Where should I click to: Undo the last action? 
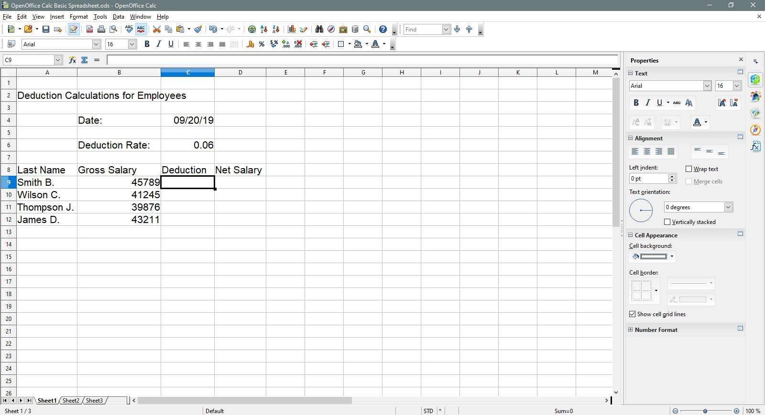click(213, 29)
